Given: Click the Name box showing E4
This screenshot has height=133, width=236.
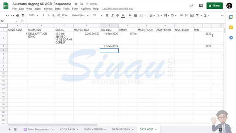Looking at the screenshot, I should click(x=9, y=21).
